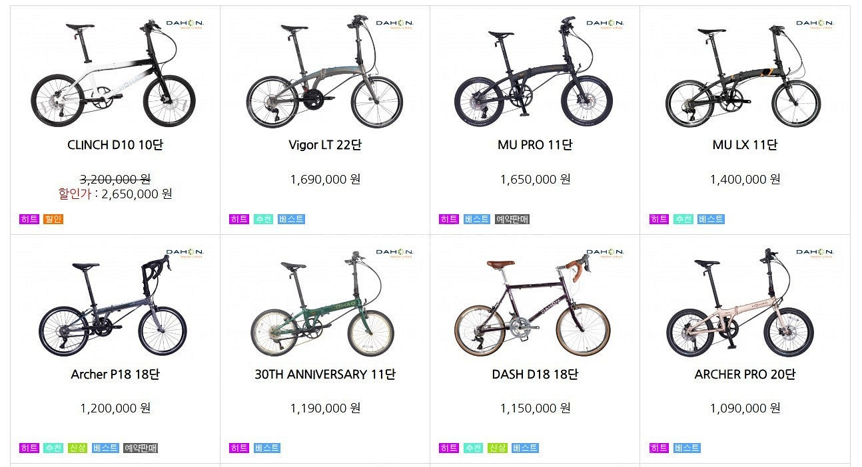The height and width of the screenshot is (467, 862).
Task: Click the CLINCH D10 bike image
Action: [x=113, y=75]
